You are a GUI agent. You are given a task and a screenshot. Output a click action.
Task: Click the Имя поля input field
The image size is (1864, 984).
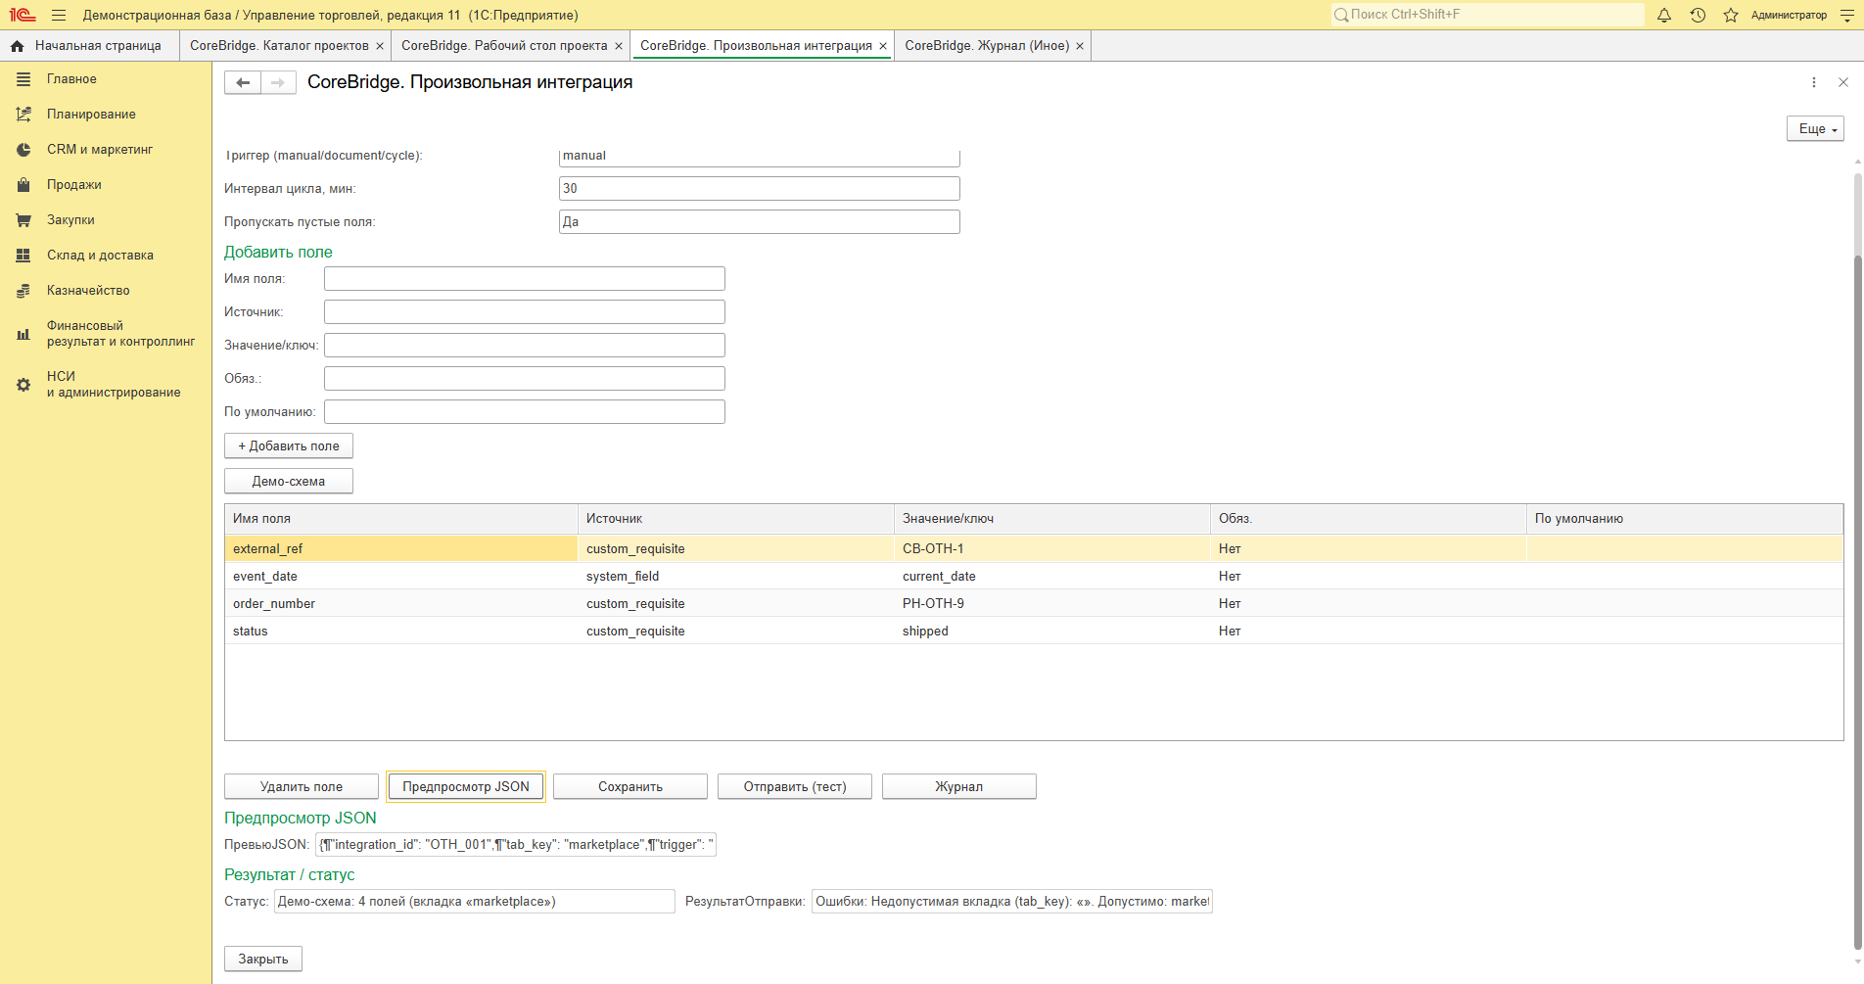pyautogui.click(x=525, y=279)
